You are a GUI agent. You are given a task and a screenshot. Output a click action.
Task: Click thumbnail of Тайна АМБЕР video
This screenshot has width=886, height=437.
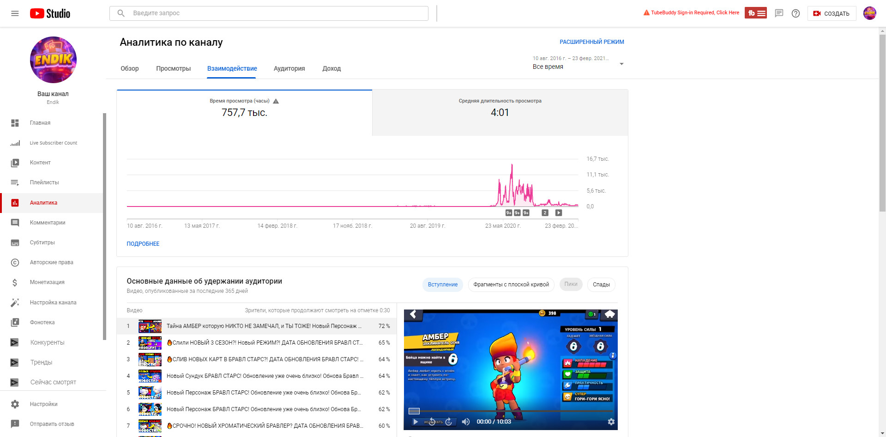click(x=150, y=326)
